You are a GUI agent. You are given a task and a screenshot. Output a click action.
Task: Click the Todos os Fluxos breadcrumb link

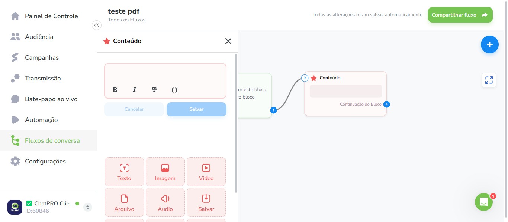tap(126, 20)
